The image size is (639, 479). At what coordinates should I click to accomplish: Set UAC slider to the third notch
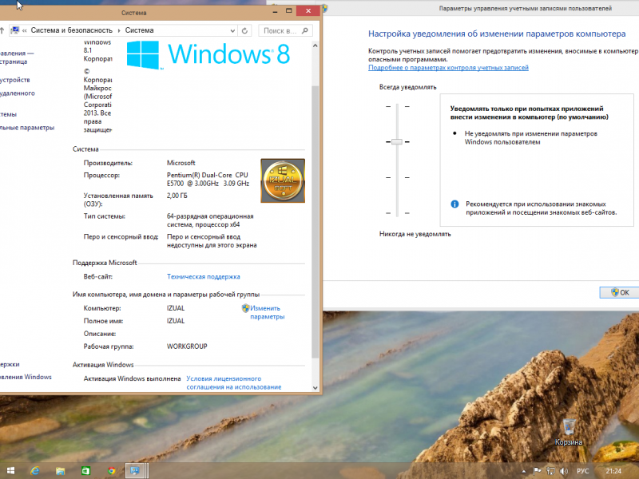[397, 177]
